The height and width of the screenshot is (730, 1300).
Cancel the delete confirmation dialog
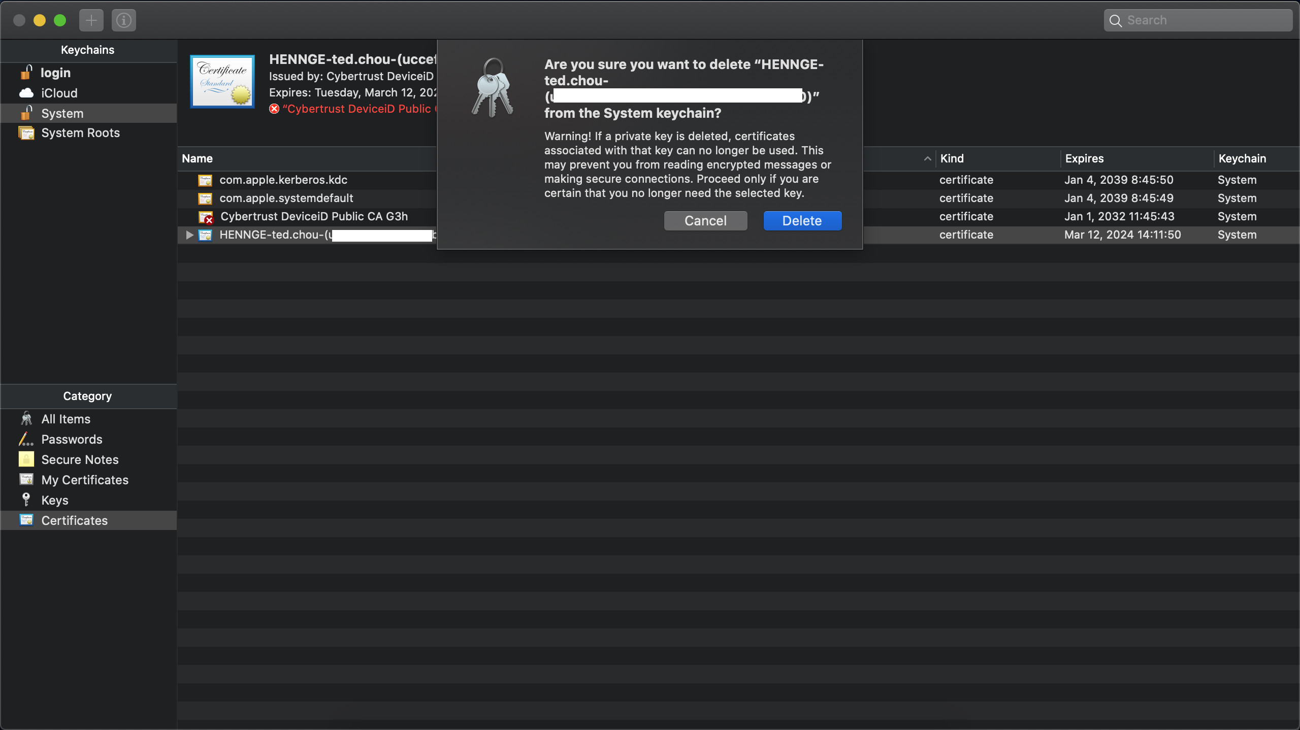point(705,221)
